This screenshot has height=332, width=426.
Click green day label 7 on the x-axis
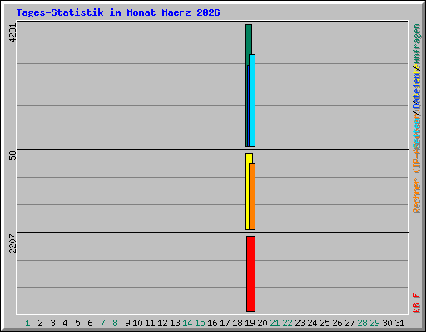[x=102, y=323]
